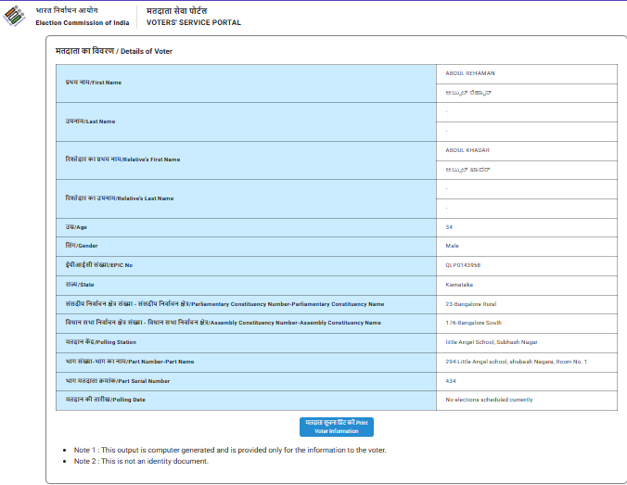
Task: Click the Part Number-Part Name value
Action: (x=516, y=361)
